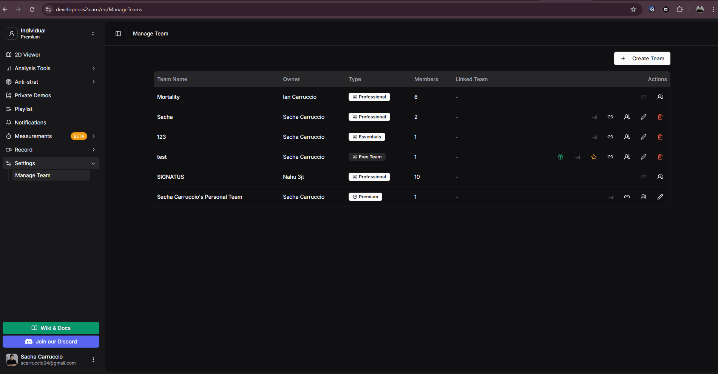Open members for the Mortality team
This screenshot has height=374, width=718.
click(660, 97)
